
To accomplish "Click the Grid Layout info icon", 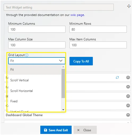I will tap(27, 55).
